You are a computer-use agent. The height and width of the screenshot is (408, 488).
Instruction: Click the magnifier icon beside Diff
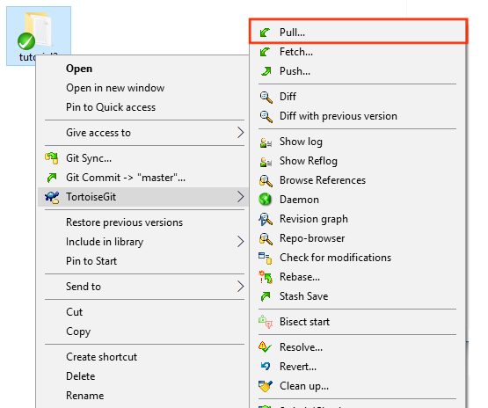(x=266, y=97)
